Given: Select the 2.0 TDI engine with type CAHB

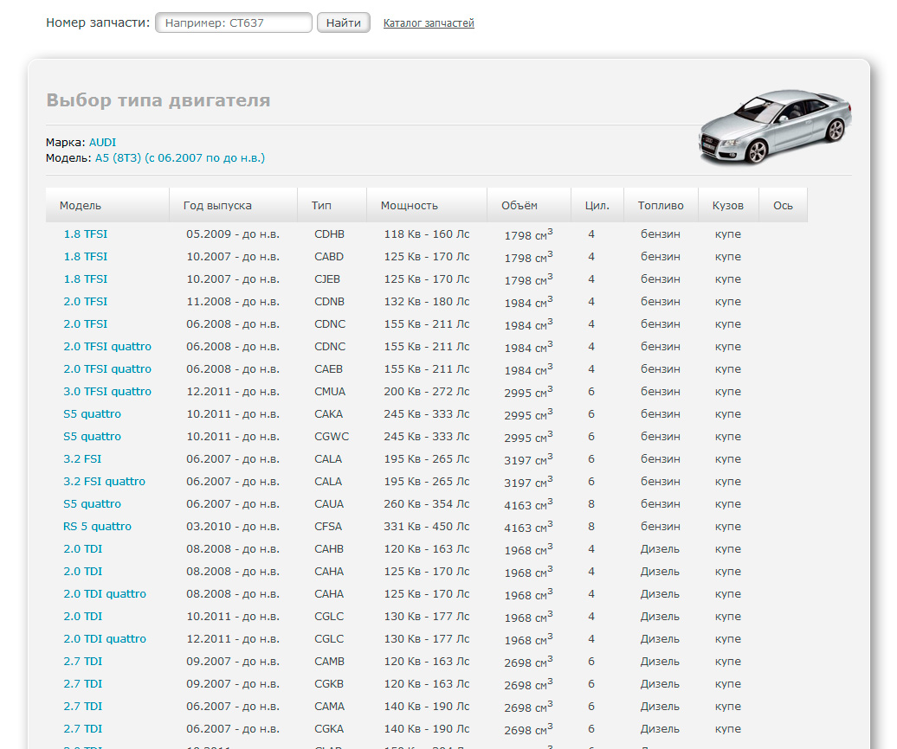Looking at the screenshot, I should [83, 549].
